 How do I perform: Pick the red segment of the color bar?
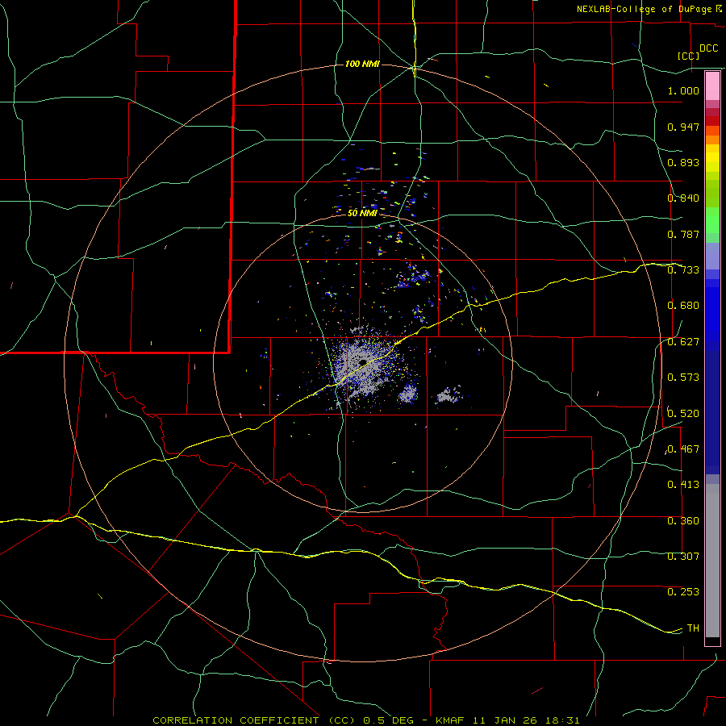click(712, 121)
